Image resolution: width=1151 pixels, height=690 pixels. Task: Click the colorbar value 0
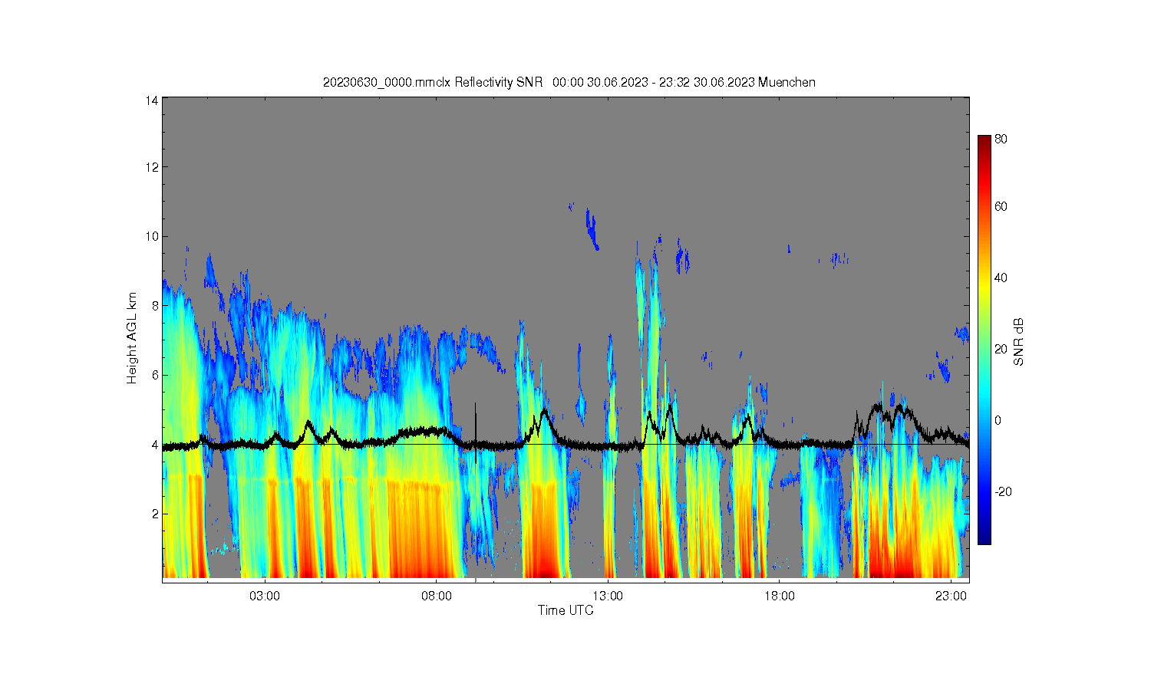[998, 420]
